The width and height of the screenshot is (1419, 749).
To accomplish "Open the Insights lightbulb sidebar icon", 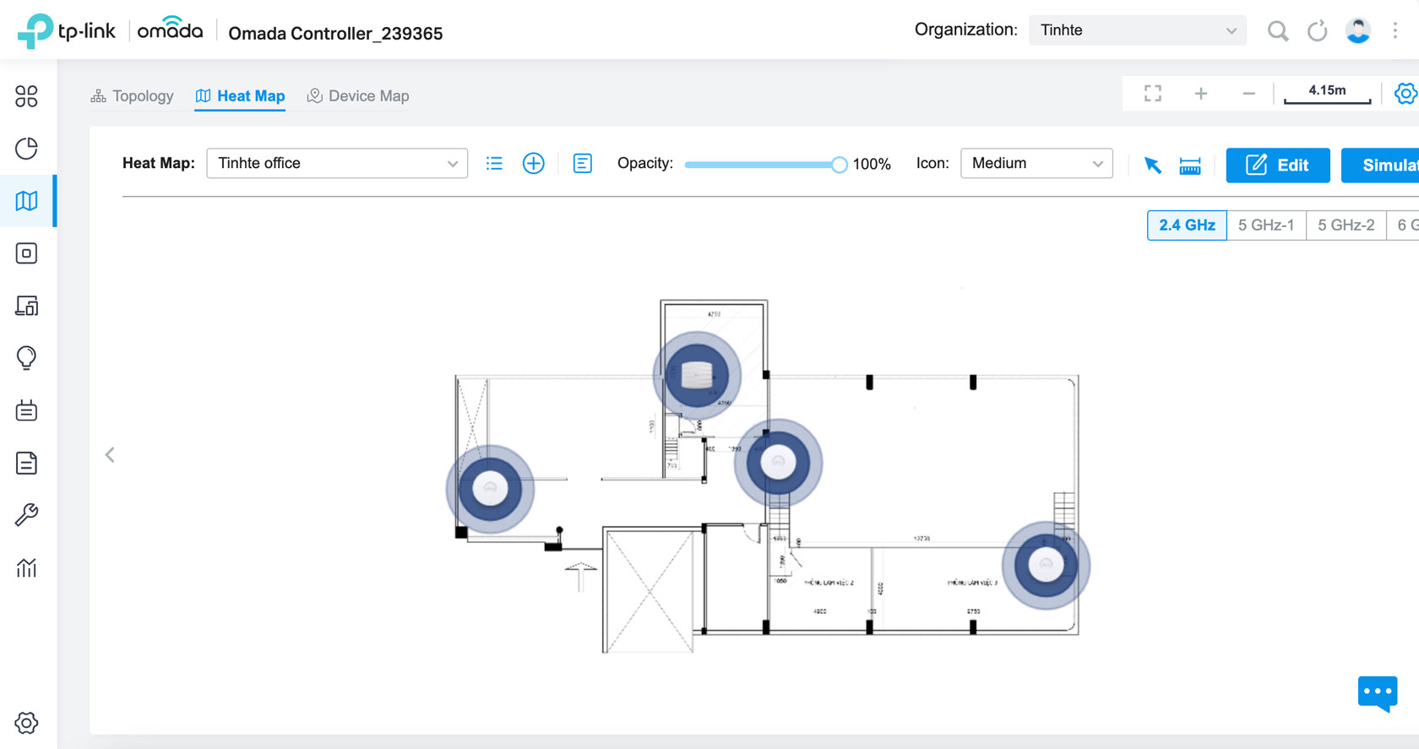I will click(x=26, y=358).
